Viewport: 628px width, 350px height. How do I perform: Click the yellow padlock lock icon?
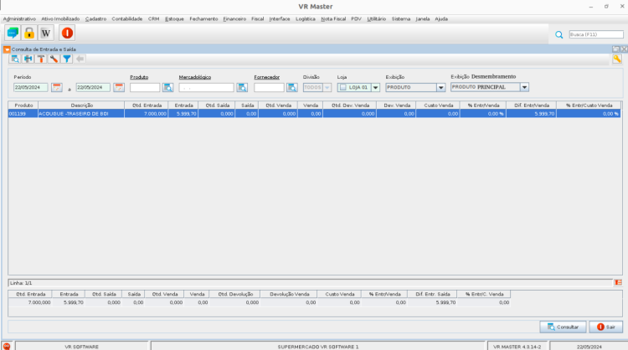[29, 33]
